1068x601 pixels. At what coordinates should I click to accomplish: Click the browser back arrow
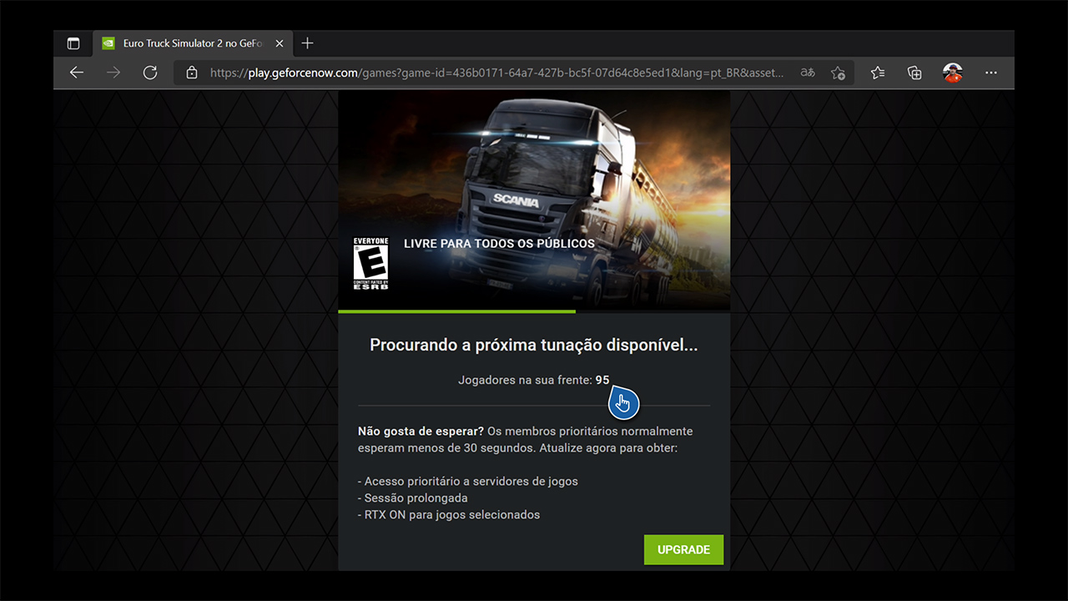point(77,73)
